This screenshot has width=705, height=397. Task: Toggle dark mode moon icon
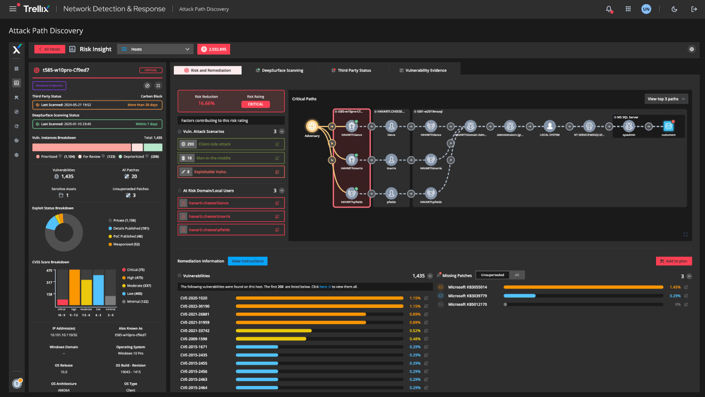(675, 9)
